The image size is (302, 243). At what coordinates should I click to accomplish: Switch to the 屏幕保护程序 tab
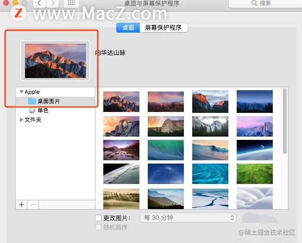(164, 27)
